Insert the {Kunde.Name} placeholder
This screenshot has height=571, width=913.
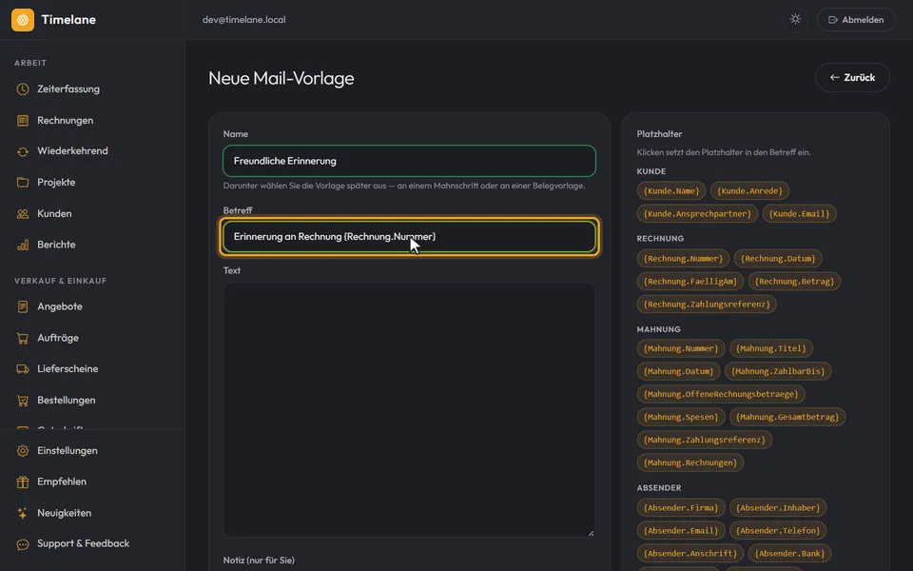[671, 190]
